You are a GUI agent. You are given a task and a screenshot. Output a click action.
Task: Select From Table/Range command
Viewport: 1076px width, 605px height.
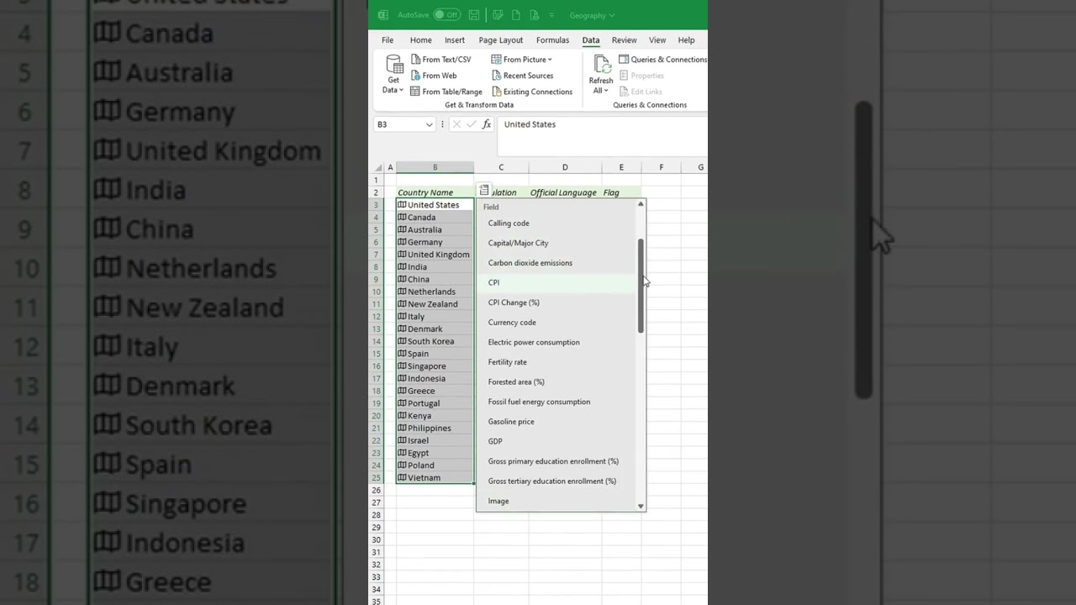(x=446, y=92)
